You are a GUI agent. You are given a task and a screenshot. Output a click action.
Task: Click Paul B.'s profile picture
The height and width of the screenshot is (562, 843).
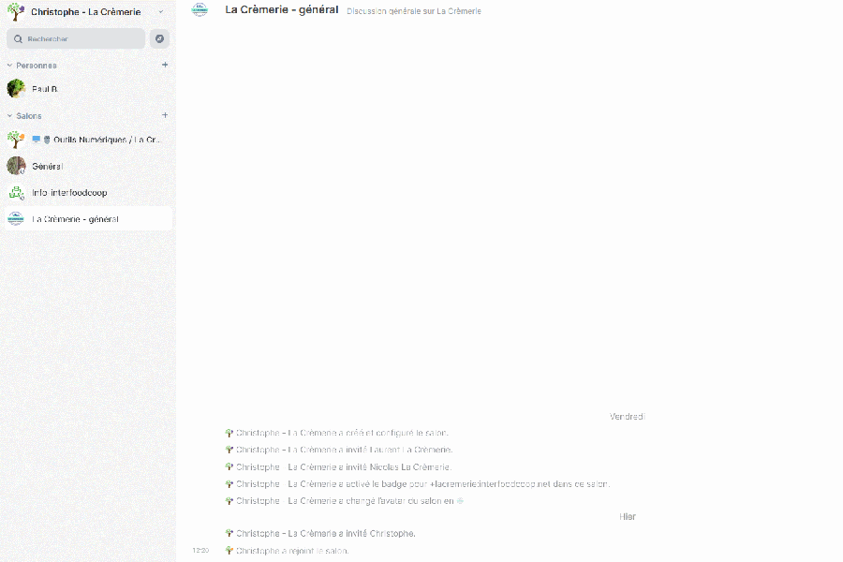(15, 88)
